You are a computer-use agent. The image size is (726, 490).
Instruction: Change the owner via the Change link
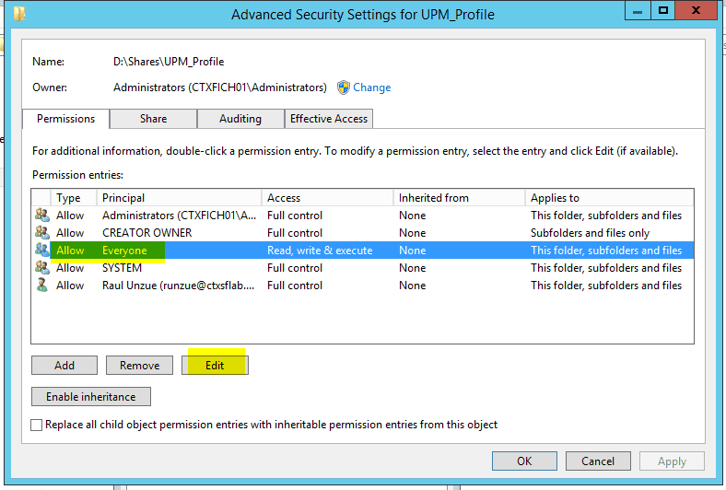(372, 87)
